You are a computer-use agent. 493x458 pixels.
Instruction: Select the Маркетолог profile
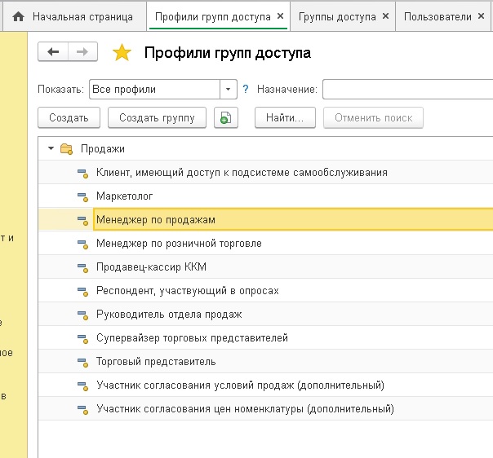[265, 196]
